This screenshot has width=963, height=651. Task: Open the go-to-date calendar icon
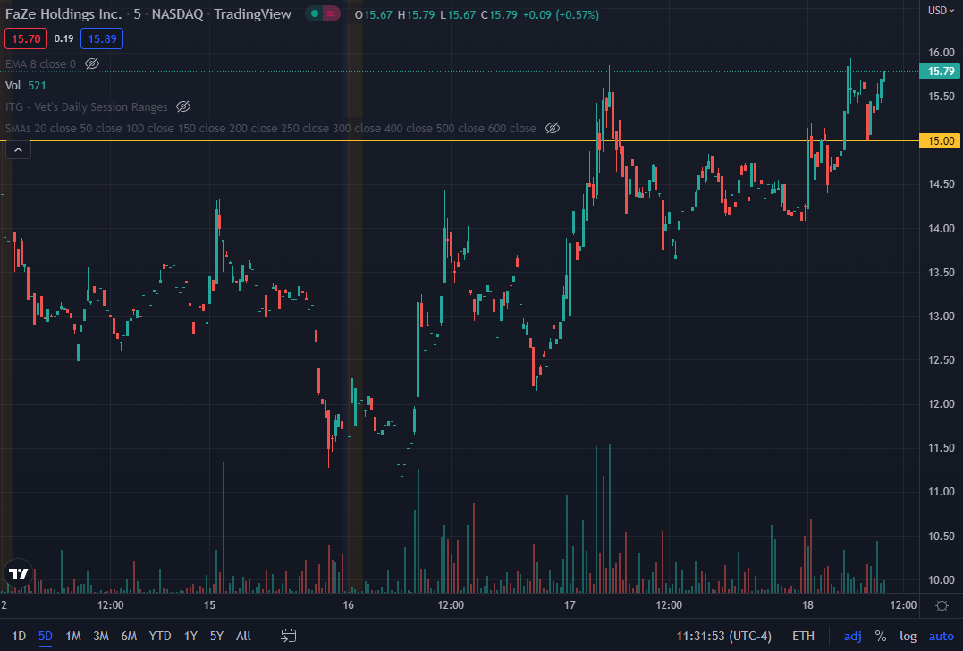point(288,636)
